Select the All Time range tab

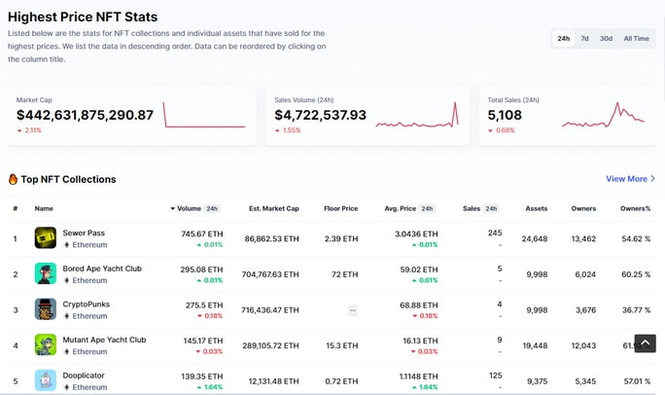[x=636, y=39]
